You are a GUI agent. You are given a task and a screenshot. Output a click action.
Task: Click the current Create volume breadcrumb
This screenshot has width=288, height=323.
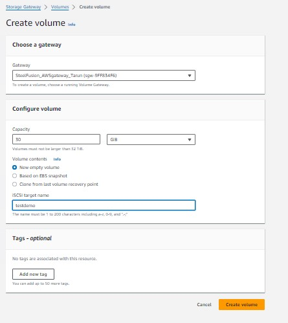click(94, 7)
